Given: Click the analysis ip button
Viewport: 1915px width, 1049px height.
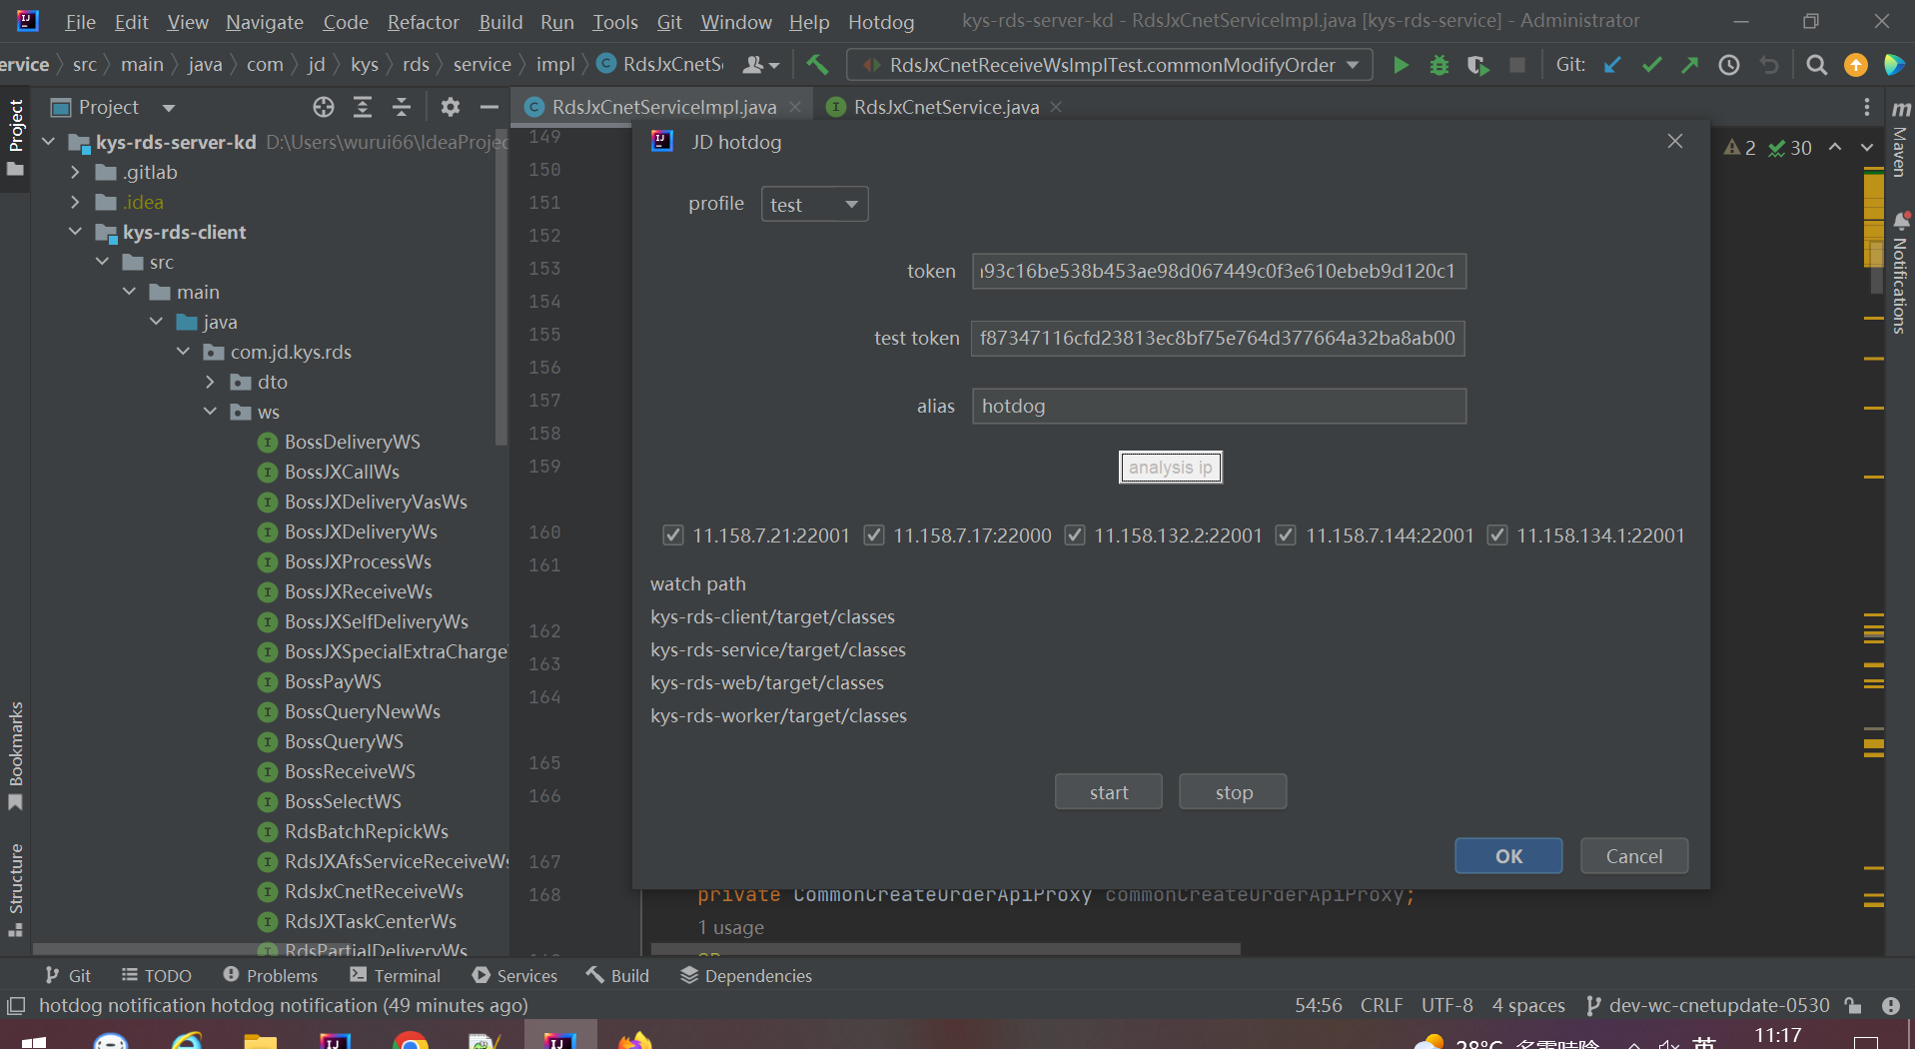Looking at the screenshot, I should click(x=1170, y=468).
